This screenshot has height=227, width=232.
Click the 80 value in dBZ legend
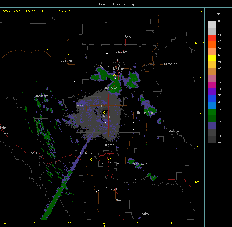click(x=220, y=21)
